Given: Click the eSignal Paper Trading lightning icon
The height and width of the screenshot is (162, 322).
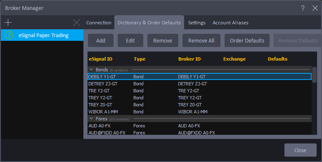Looking at the screenshot, I should click(x=9, y=35).
